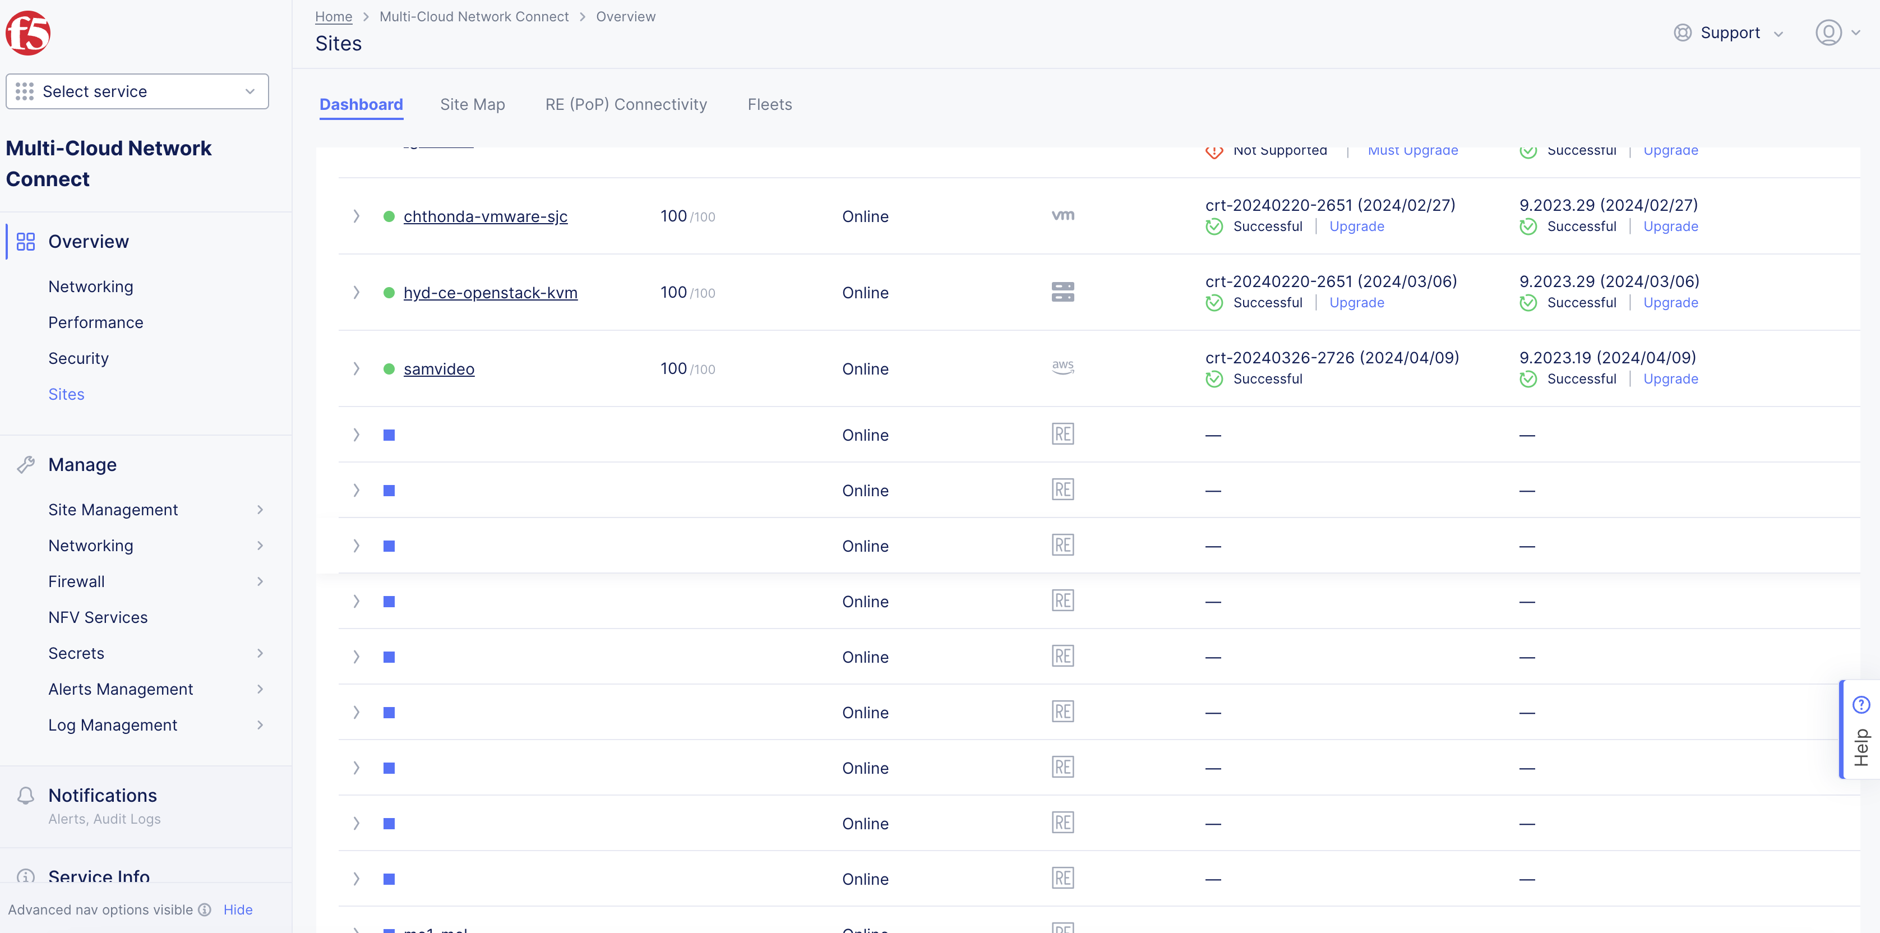Navigate to Home via the breadcrumb
1880x933 pixels.
click(333, 16)
